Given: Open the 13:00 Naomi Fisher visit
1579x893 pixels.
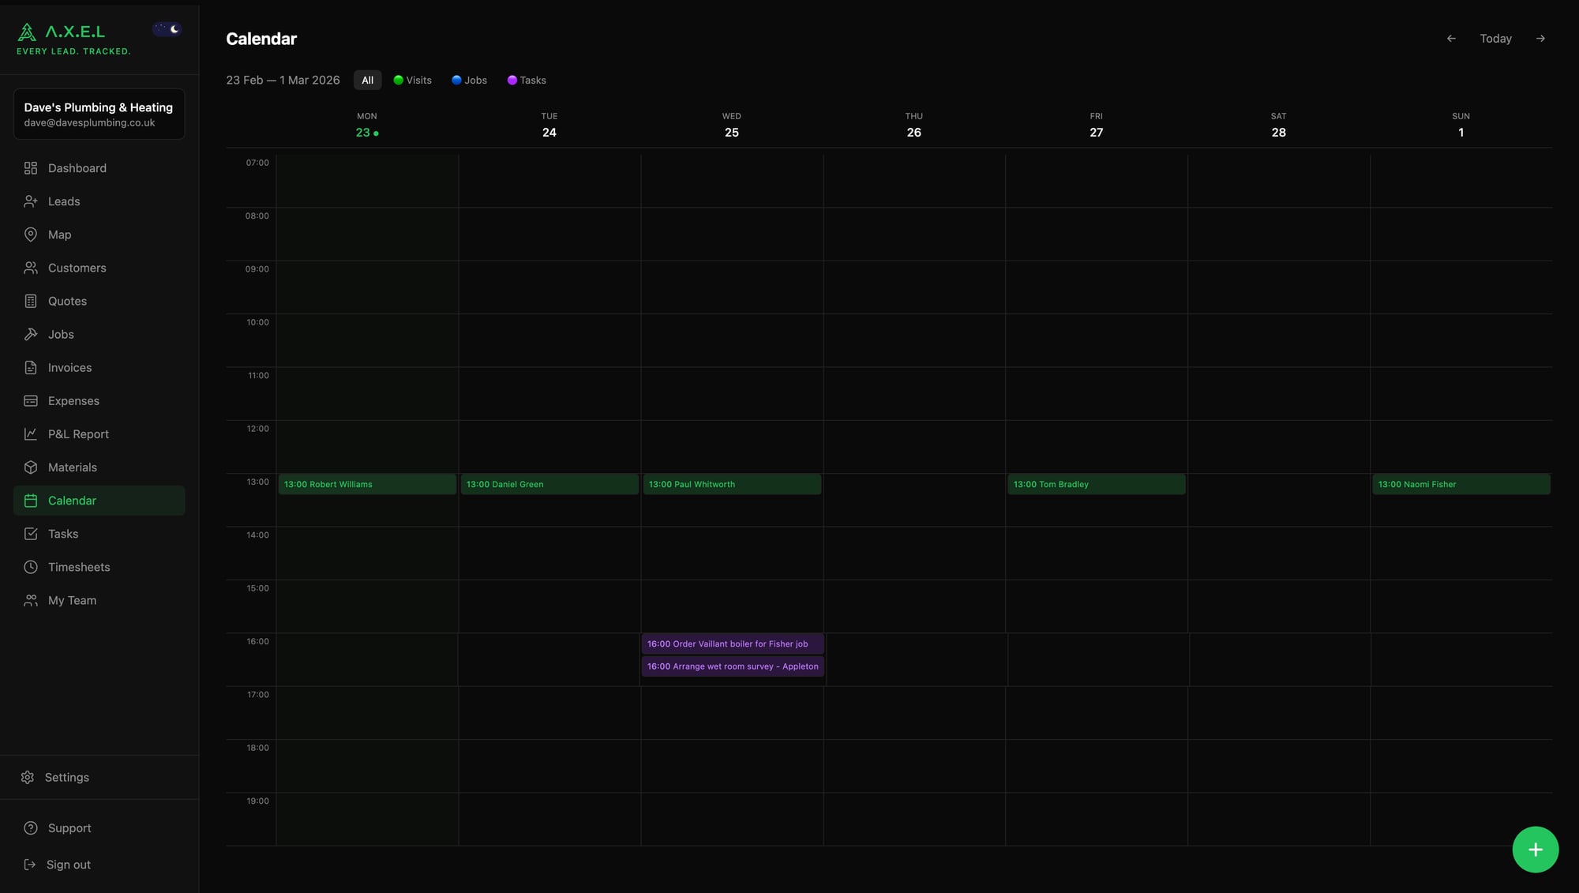Looking at the screenshot, I should 1461,484.
